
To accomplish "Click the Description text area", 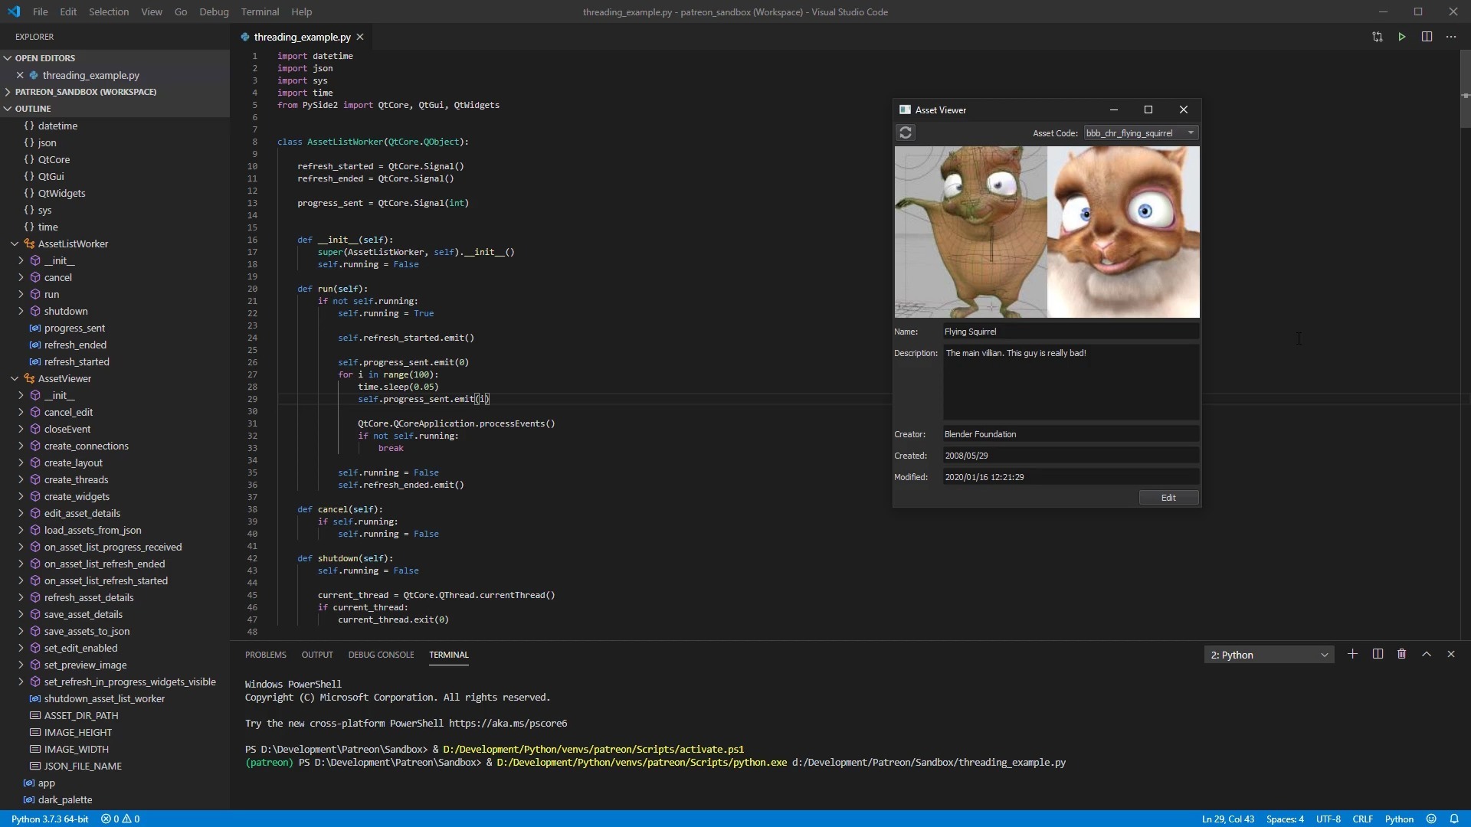I will (1070, 382).
